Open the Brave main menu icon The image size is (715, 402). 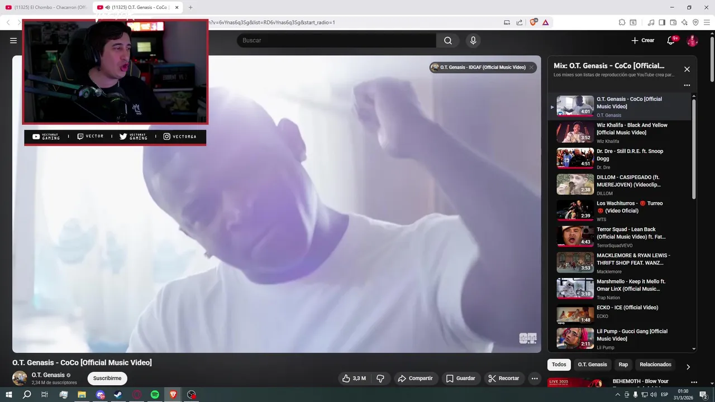coord(707,22)
